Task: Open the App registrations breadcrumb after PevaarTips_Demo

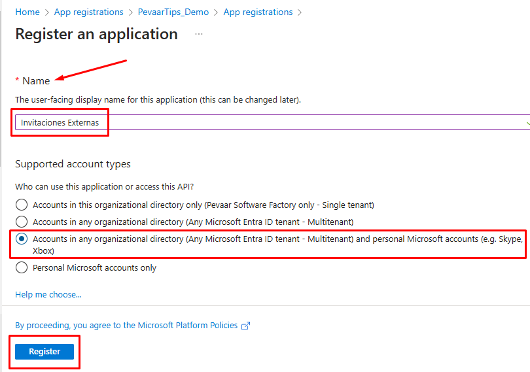Action: pos(258,12)
